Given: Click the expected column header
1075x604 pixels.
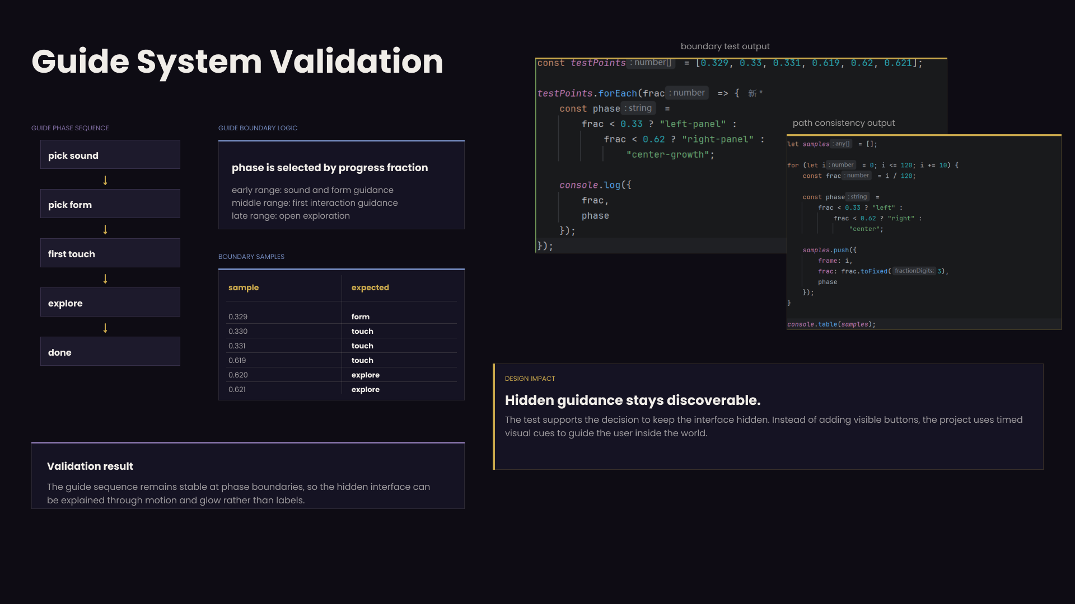Looking at the screenshot, I should 370,287.
